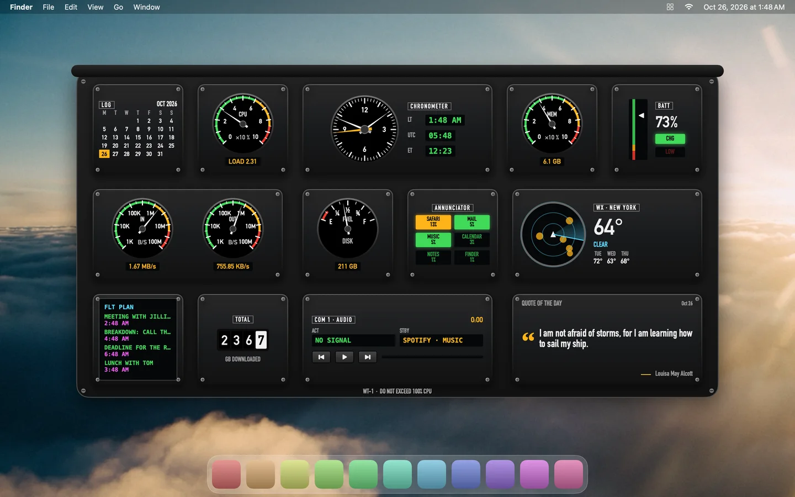This screenshot has height=497, width=795.
Task: Open the Window menu
Action: coord(146,7)
